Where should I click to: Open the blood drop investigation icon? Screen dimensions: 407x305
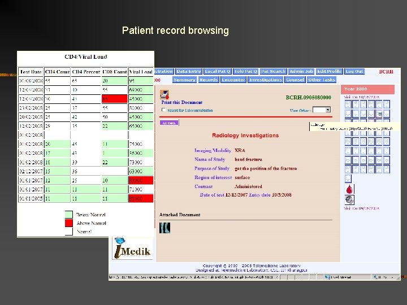[350, 189]
